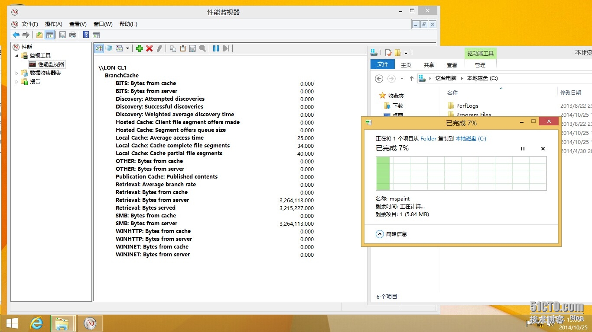The height and width of the screenshot is (332, 592).
Task: Select 收藏夹 in Explorer navigation pane
Action: coord(396,96)
